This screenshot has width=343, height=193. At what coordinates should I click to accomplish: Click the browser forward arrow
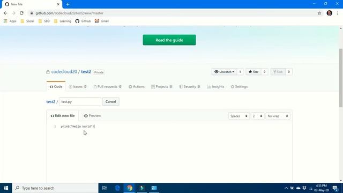point(13,13)
